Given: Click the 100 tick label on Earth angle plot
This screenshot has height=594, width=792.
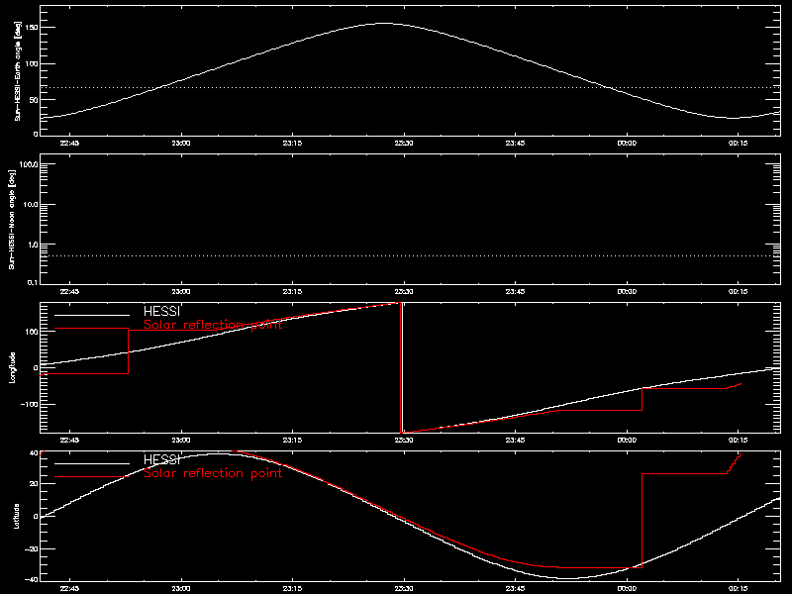Looking at the screenshot, I should 32,63.
